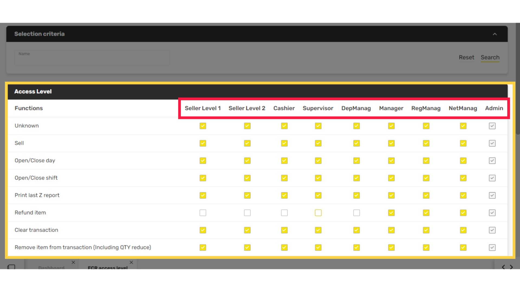Switch to the Dashboard tab

[51, 267]
